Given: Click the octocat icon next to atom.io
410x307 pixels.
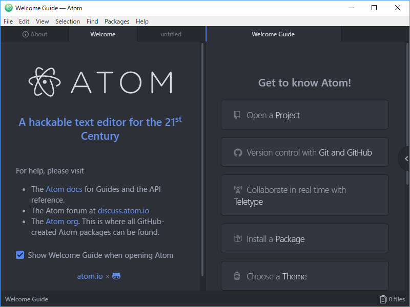Looking at the screenshot, I should (x=116, y=276).
